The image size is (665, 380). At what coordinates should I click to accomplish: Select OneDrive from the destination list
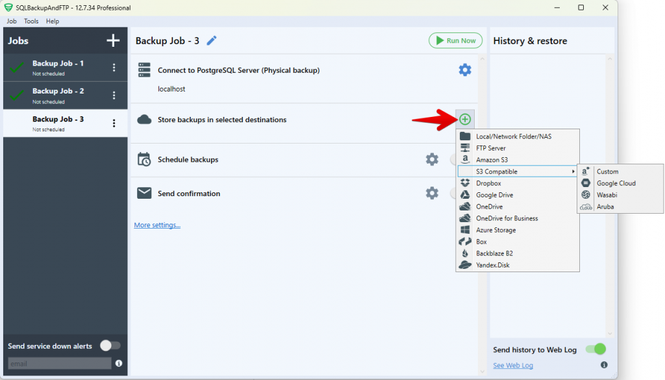coord(518,207)
